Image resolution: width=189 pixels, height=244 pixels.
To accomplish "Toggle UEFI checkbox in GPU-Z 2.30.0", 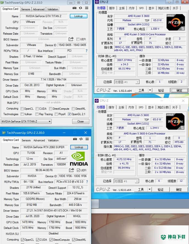I will click(78, 170).
